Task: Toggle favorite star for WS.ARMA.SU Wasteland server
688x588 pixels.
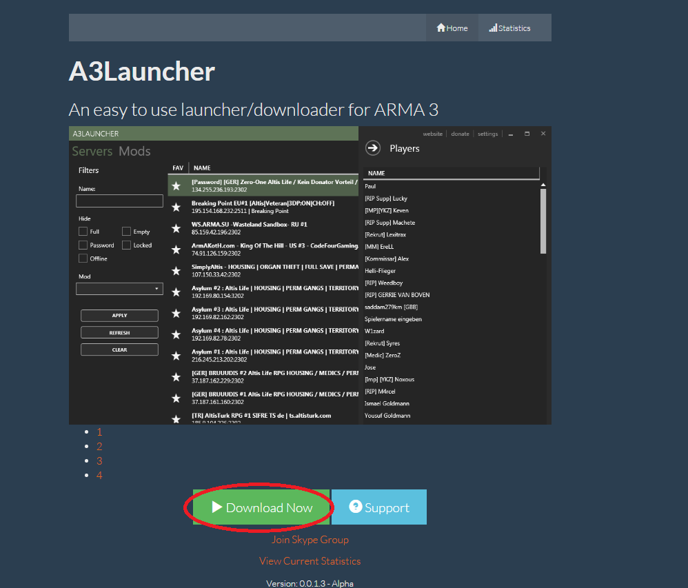Action: coord(176,229)
